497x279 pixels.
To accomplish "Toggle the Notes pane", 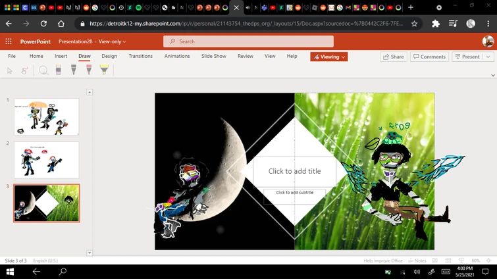I will [x=417, y=261].
